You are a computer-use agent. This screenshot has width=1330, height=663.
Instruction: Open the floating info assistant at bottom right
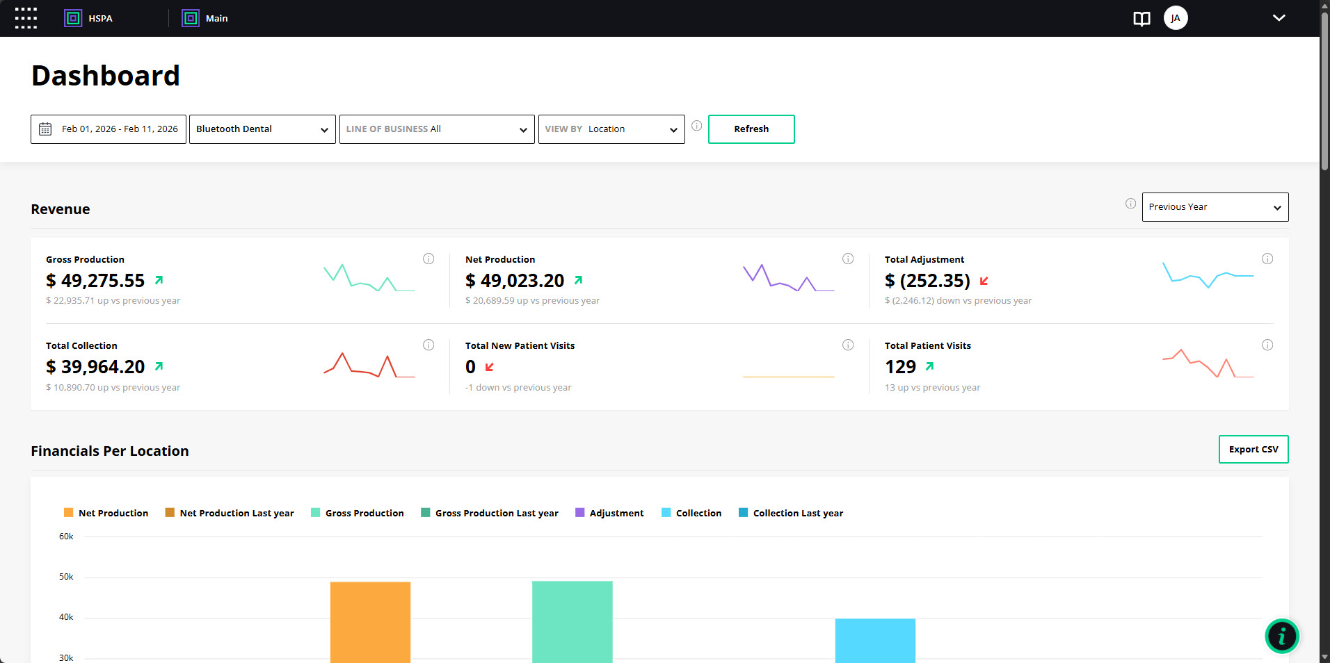click(x=1282, y=636)
